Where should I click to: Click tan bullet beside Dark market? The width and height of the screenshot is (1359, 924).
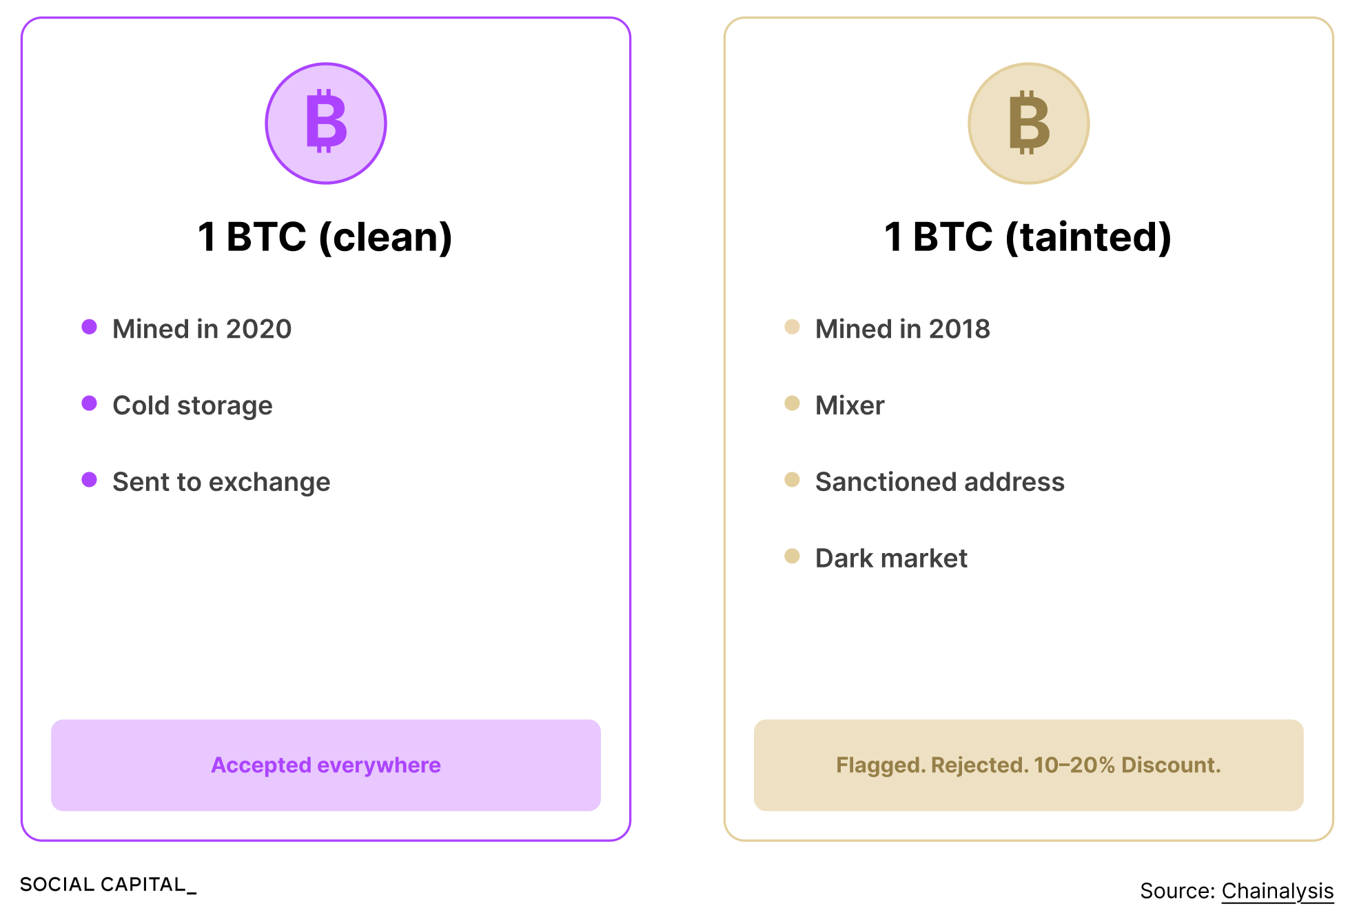(x=792, y=556)
